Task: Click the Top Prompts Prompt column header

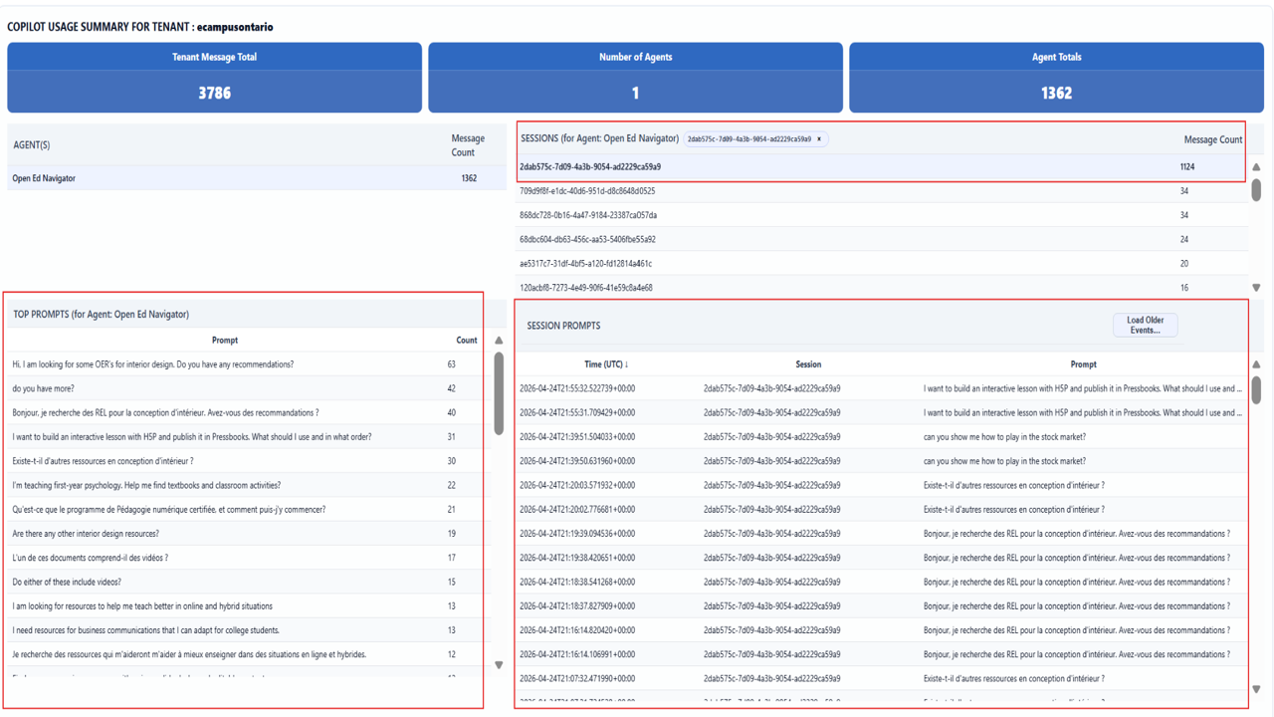Action: click(225, 341)
